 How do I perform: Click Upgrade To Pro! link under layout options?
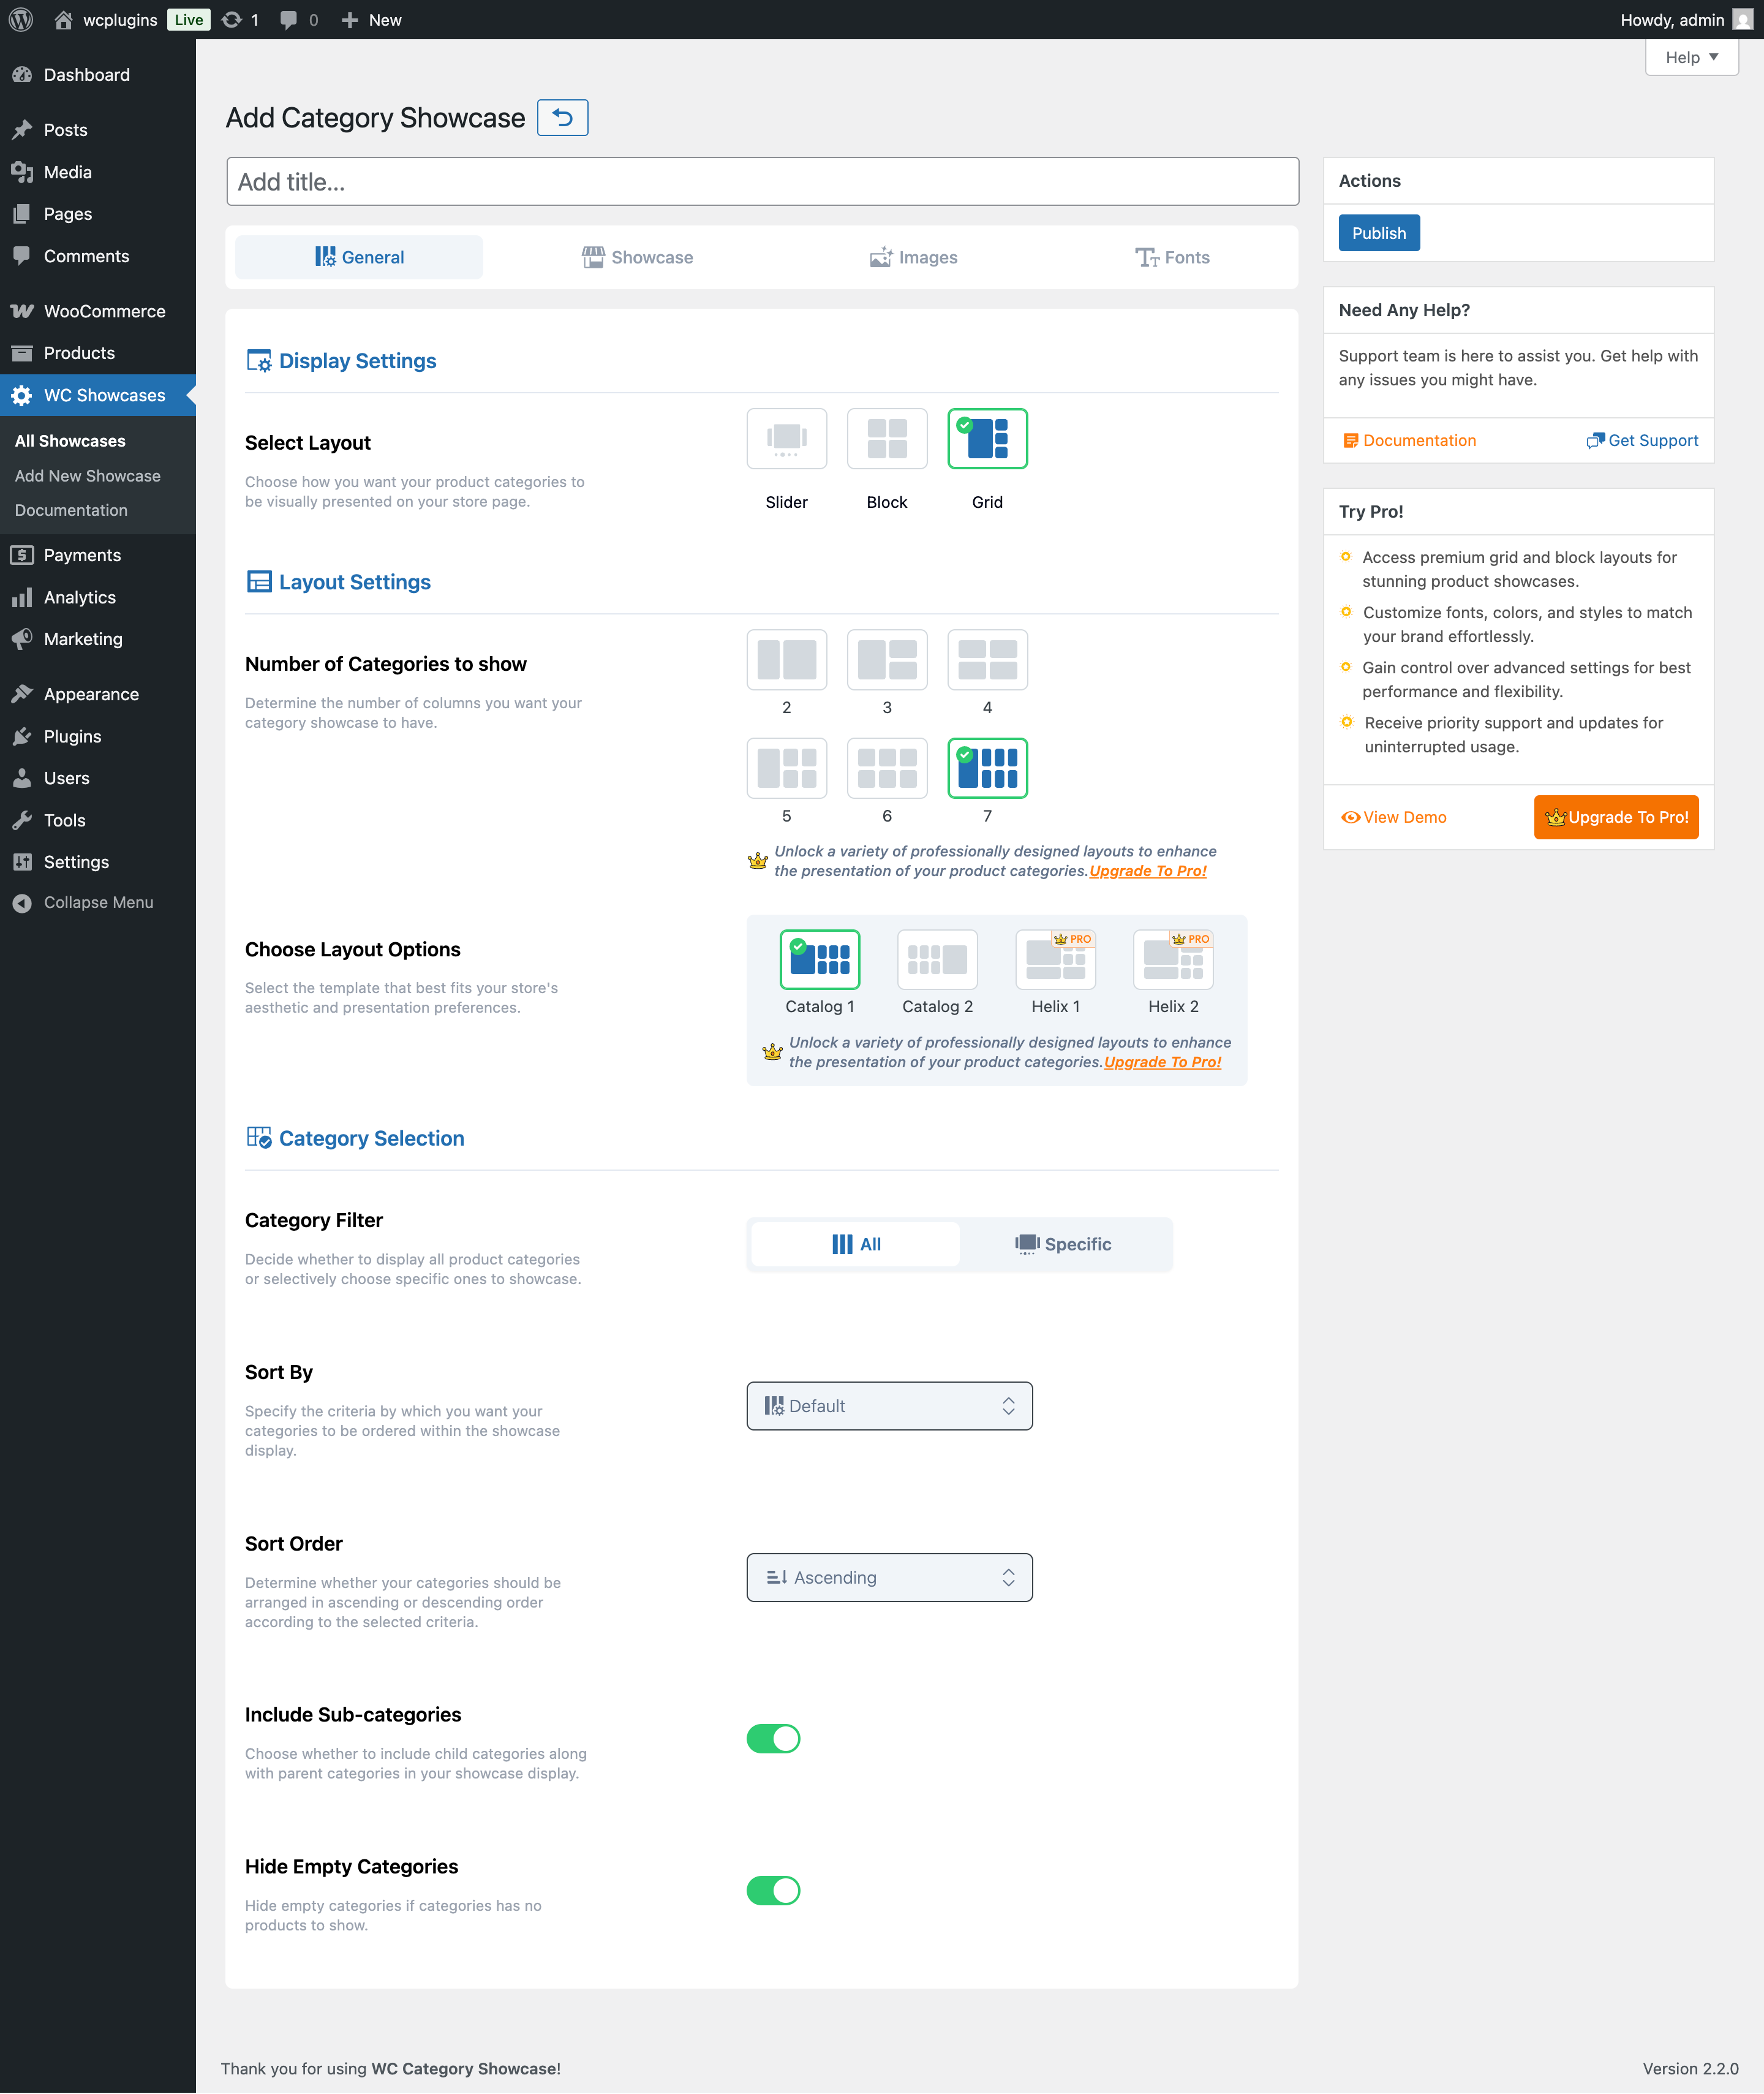pyautogui.click(x=1163, y=1062)
